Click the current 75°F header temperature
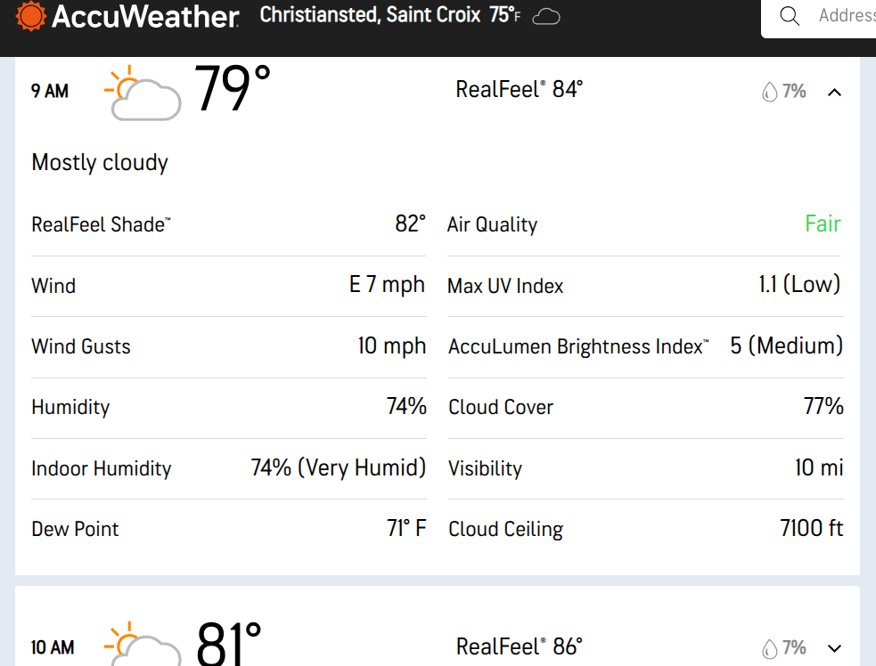The image size is (876, 666). click(x=504, y=16)
